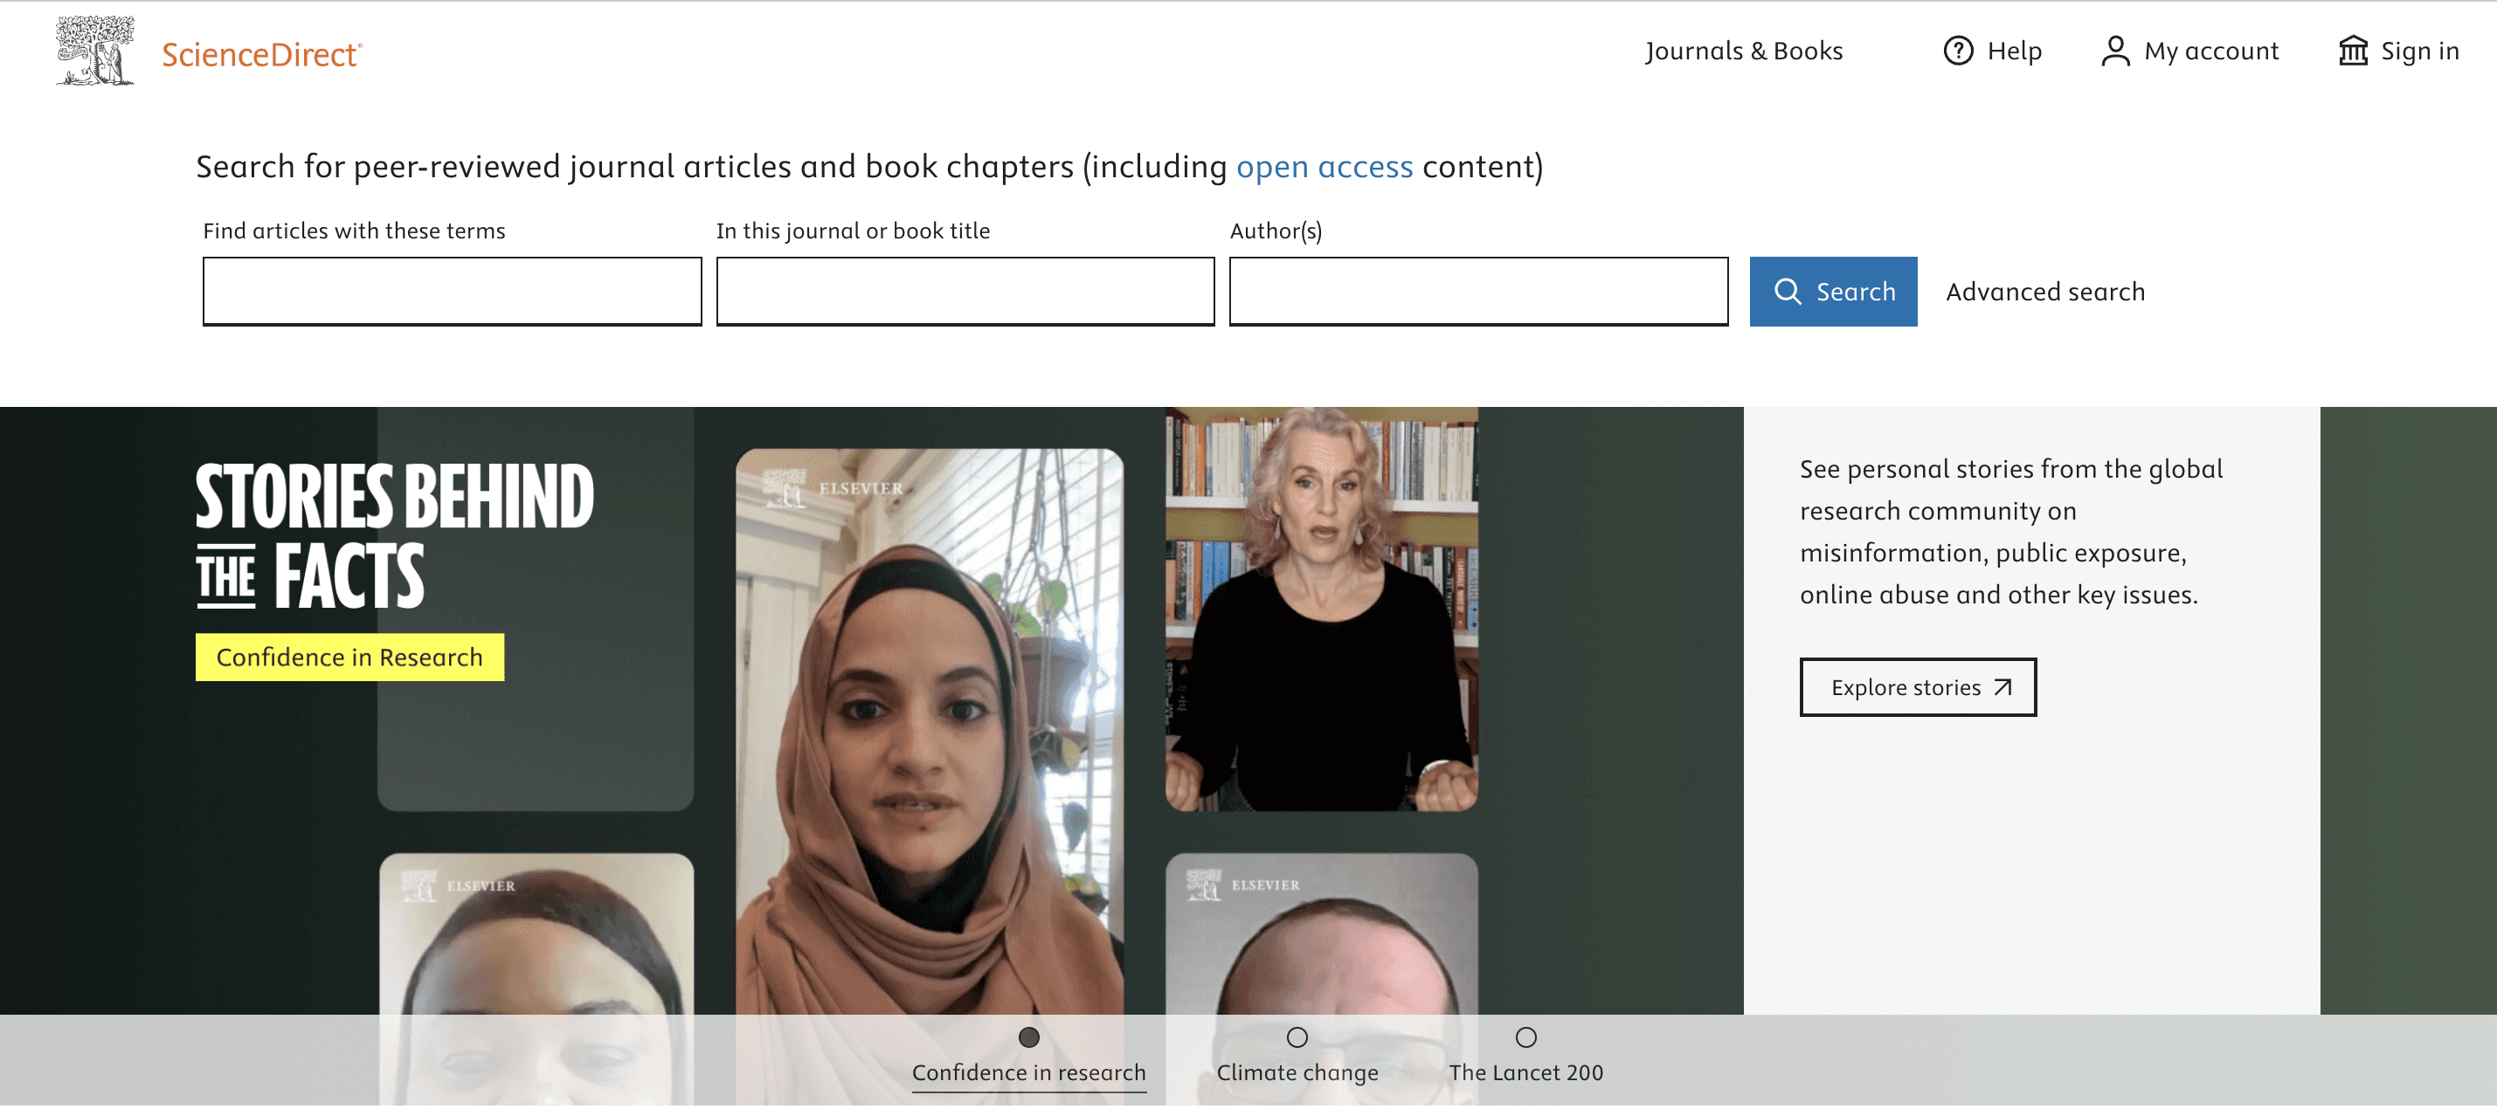Select the Confidence in research dot indicator

tap(1032, 1037)
